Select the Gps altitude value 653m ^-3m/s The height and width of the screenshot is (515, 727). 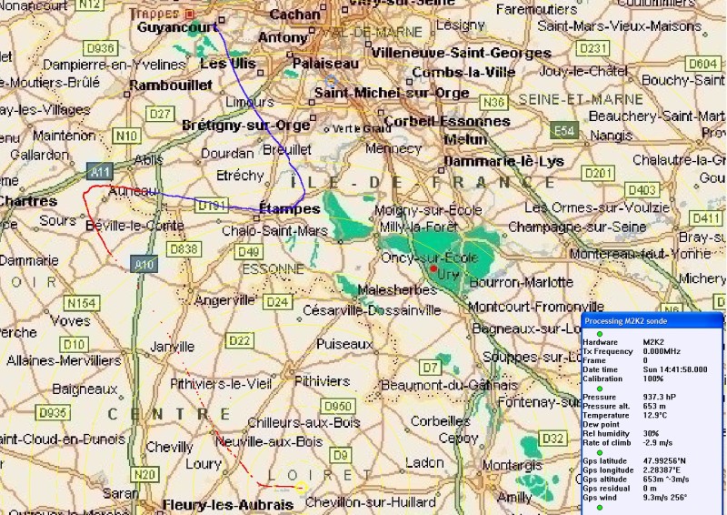666,480
